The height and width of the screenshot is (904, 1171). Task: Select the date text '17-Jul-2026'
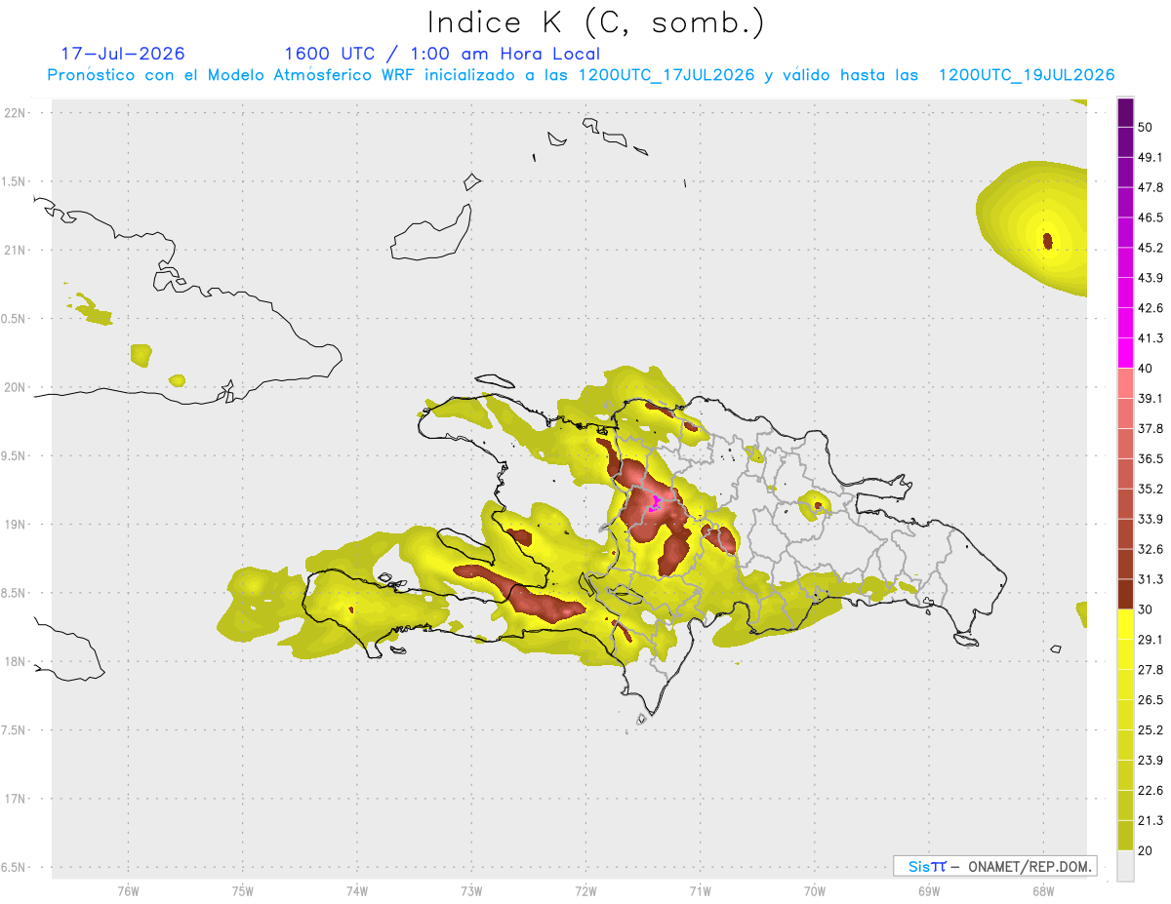pyautogui.click(x=123, y=54)
